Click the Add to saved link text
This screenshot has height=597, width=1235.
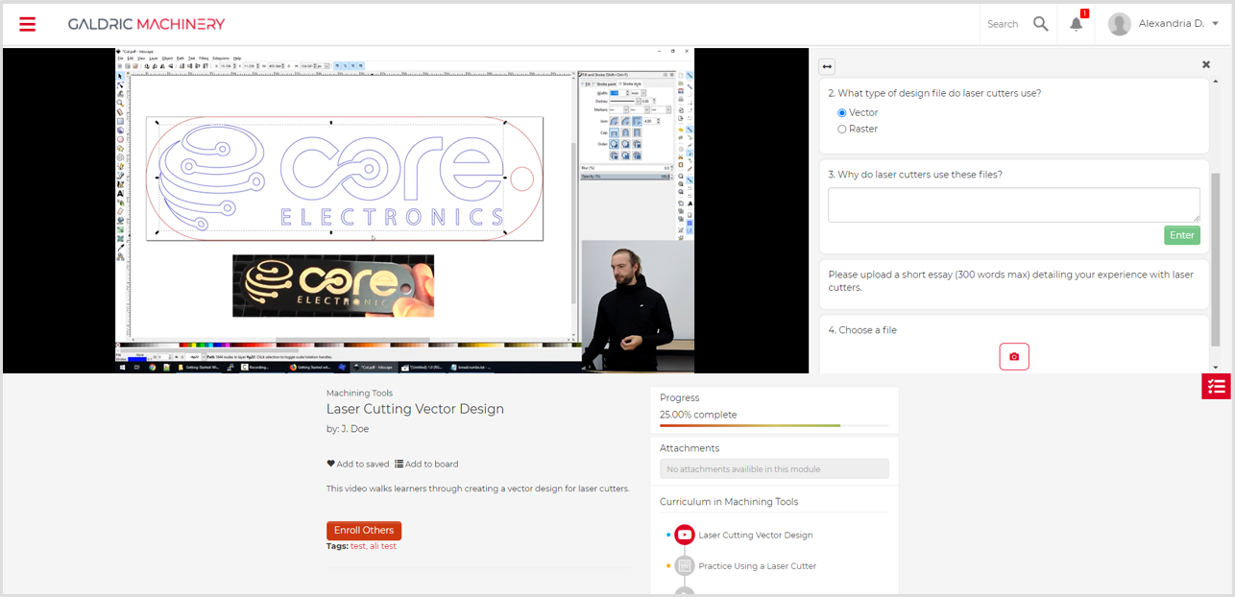363,465
